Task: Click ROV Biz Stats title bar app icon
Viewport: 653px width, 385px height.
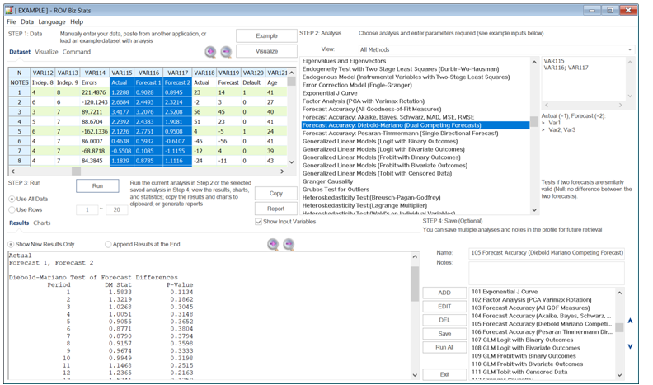Action: 9,10
